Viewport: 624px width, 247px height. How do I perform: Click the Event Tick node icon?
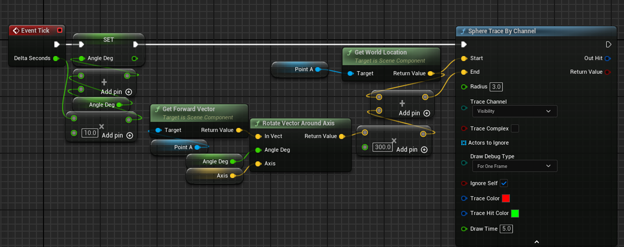(x=16, y=31)
